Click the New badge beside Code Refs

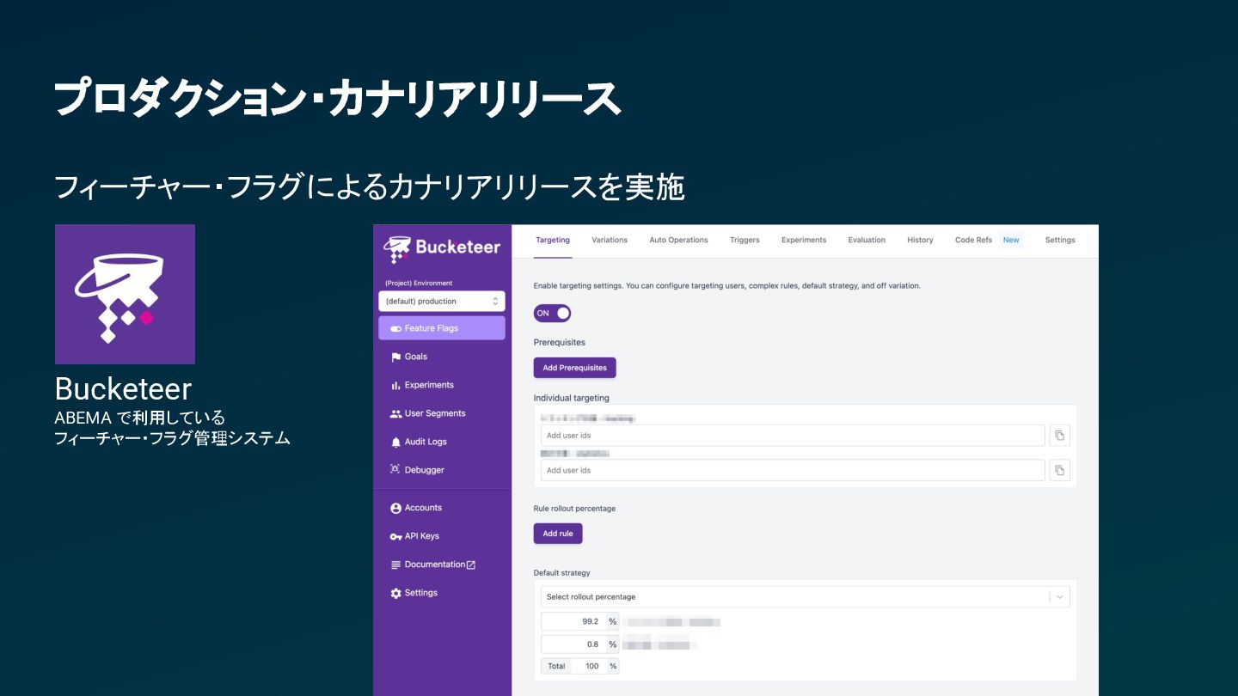tap(1011, 240)
